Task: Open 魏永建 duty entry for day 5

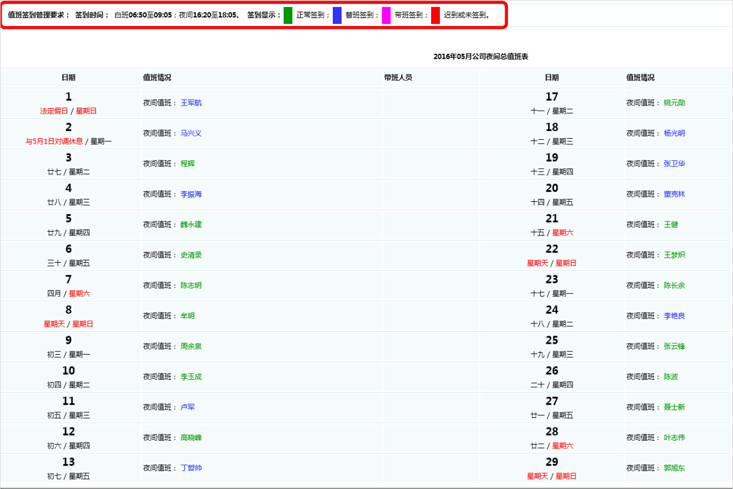Action: pyautogui.click(x=191, y=225)
